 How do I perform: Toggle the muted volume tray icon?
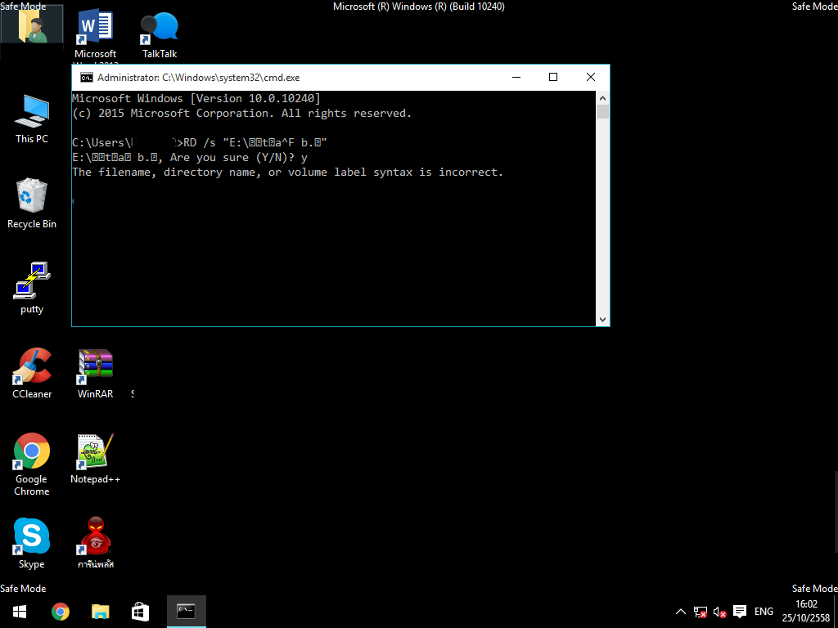(720, 612)
